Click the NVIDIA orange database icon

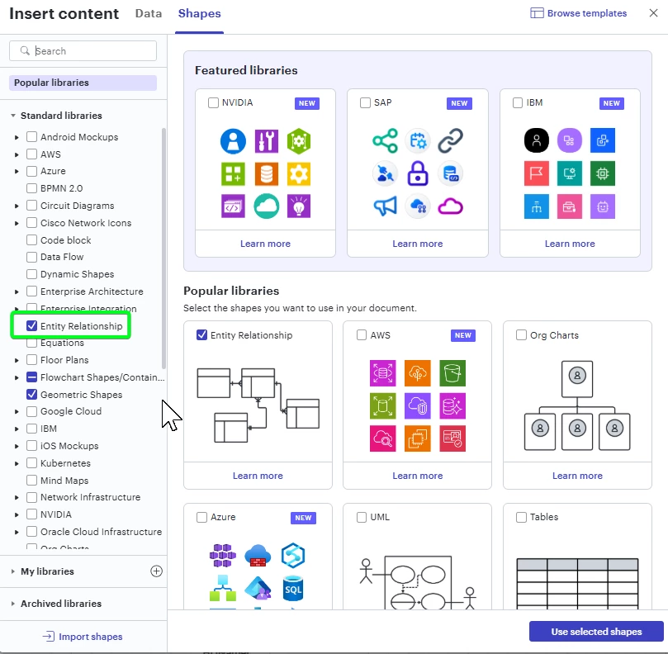266,174
